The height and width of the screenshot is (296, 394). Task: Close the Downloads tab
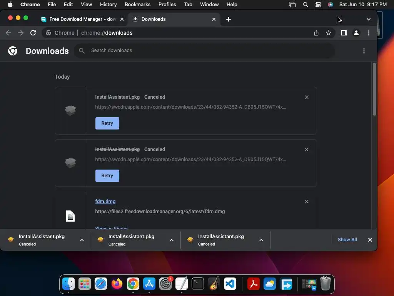(x=214, y=19)
